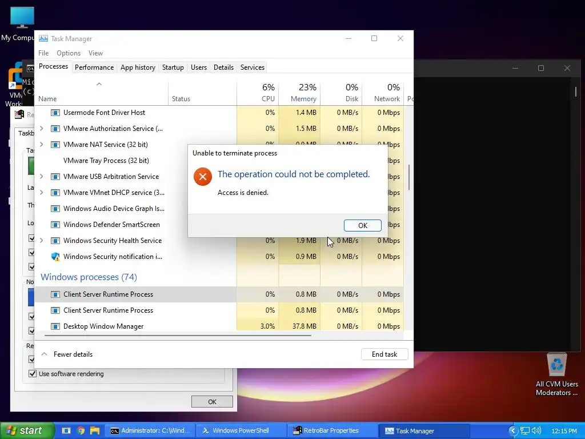
Task: Switch to Windows PowerShell taskbar button
Action: click(241, 430)
